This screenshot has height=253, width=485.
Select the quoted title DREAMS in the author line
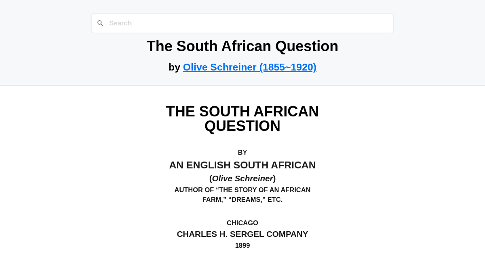247,199
